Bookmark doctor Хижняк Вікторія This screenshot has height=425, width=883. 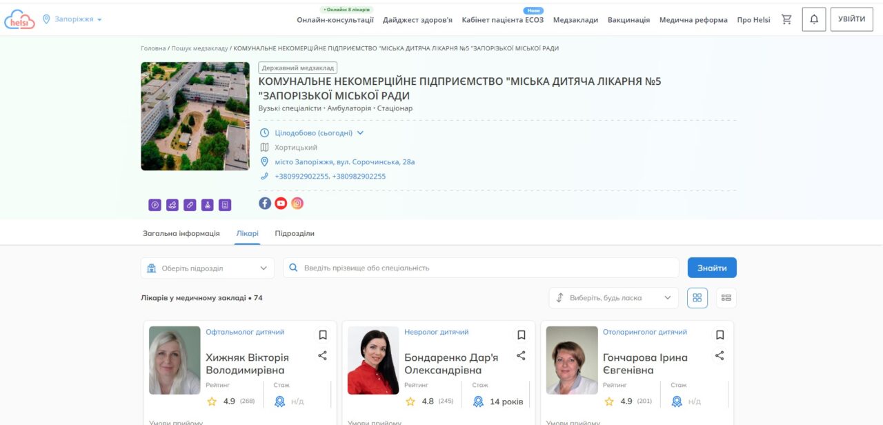(322, 335)
